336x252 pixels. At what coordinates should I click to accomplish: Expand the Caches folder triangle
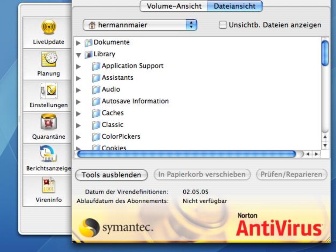point(79,113)
